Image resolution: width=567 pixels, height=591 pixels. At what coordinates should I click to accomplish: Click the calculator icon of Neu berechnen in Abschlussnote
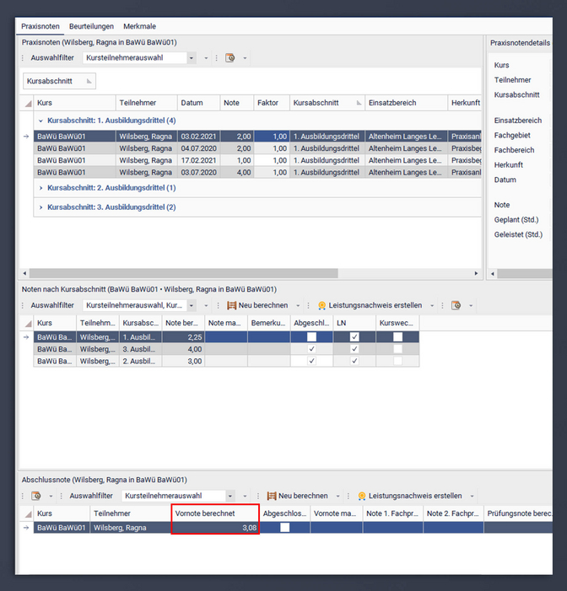click(272, 496)
